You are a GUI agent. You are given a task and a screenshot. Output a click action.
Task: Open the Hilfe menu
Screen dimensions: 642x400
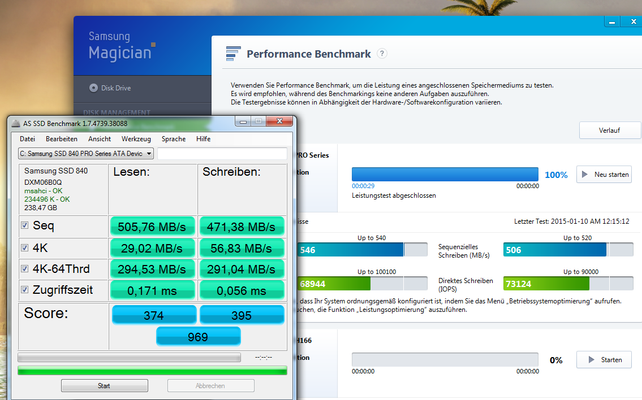click(x=203, y=139)
